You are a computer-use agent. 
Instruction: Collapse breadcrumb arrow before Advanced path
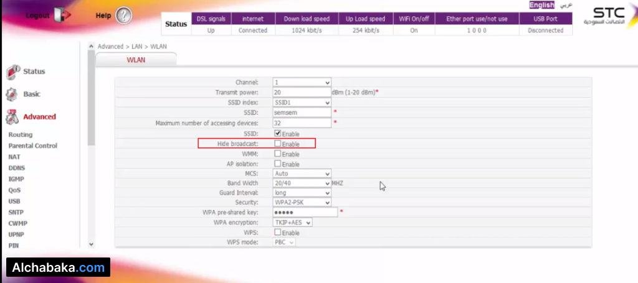(x=92, y=46)
